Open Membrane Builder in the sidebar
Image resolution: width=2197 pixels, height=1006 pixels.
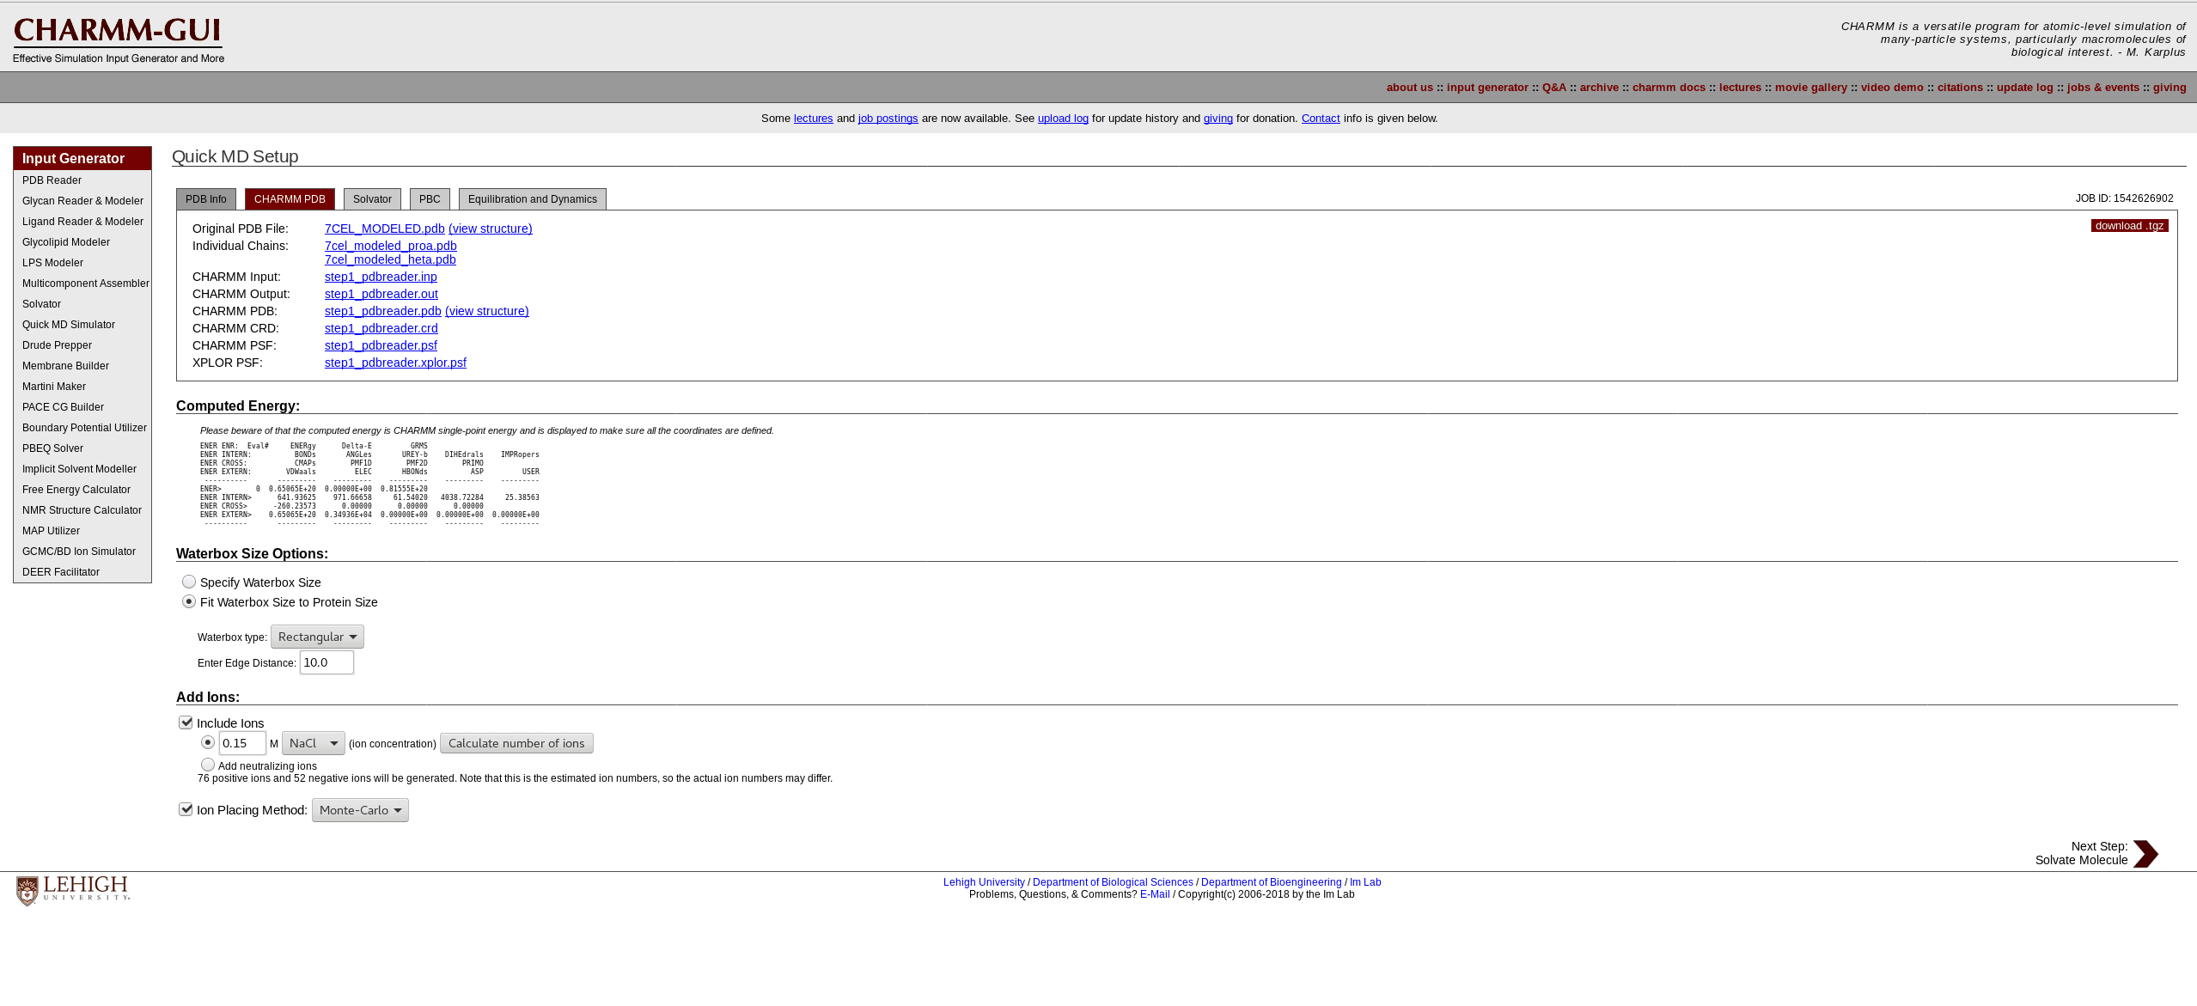[x=65, y=366]
